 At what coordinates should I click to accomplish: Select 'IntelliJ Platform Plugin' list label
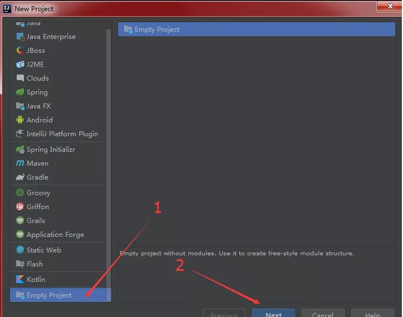pyautogui.click(x=62, y=134)
